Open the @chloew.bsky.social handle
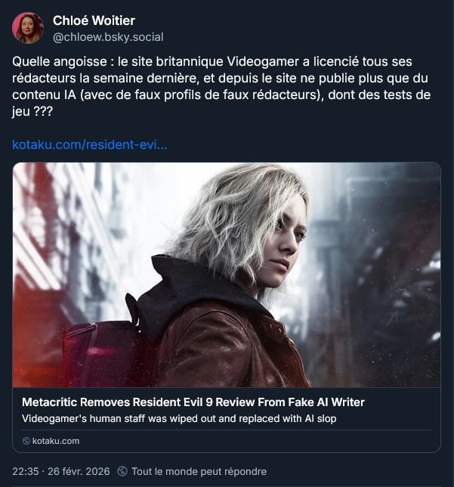Screen dimensions: 454x487 point(108,37)
